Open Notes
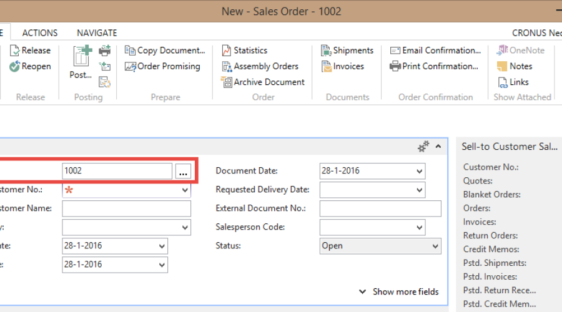Image resolution: width=562 pixels, height=312 pixels. pyautogui.click(x=515, y=66)
